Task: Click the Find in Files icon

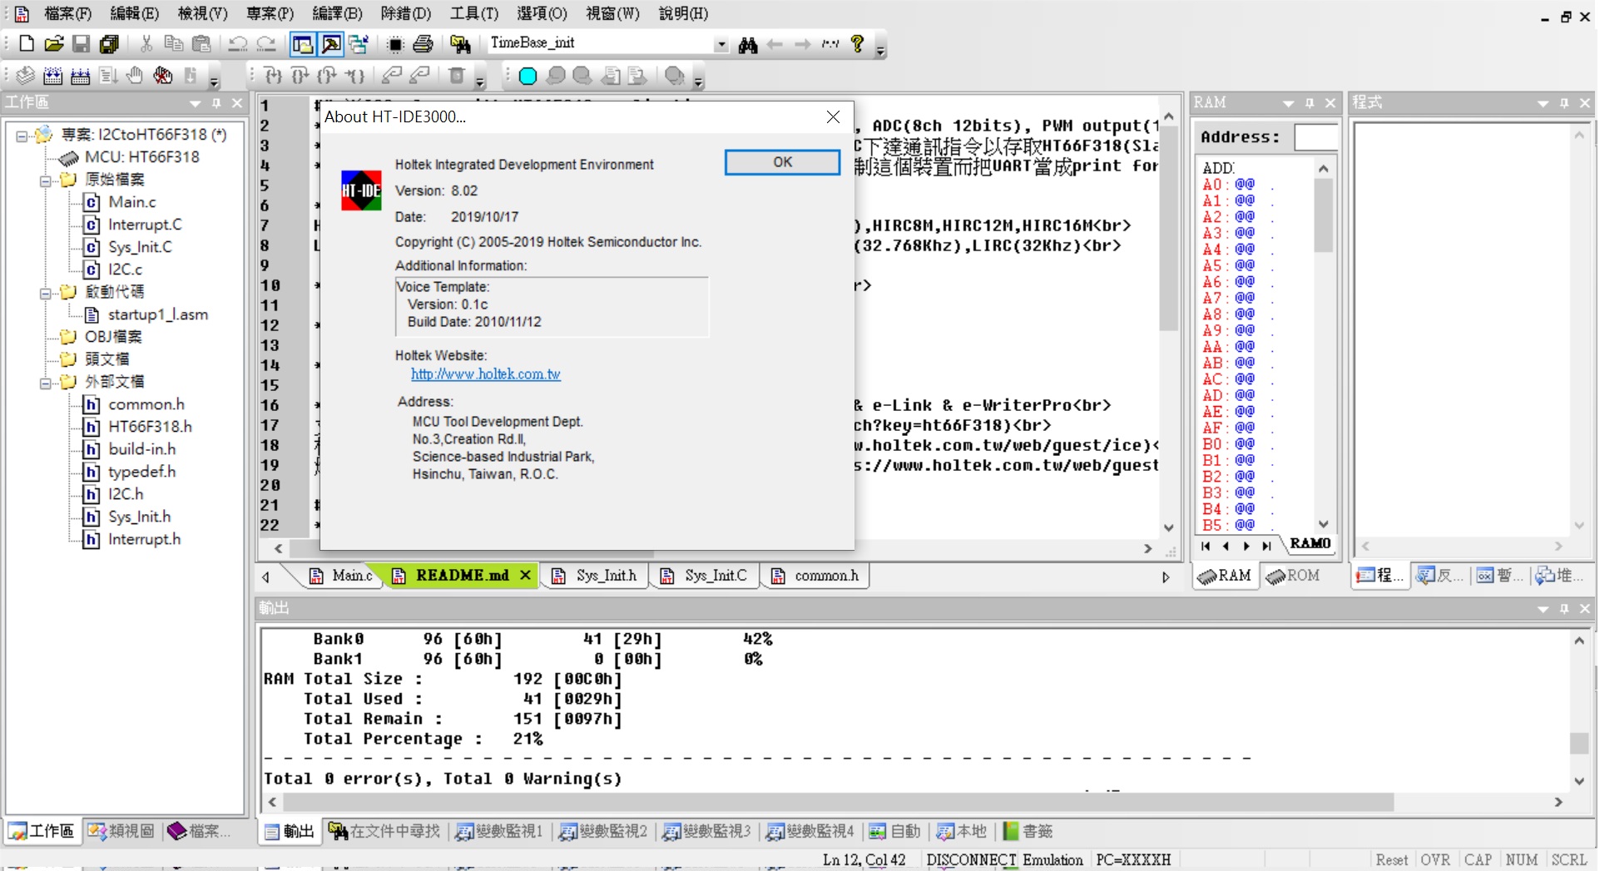Action: coord(460,44)
